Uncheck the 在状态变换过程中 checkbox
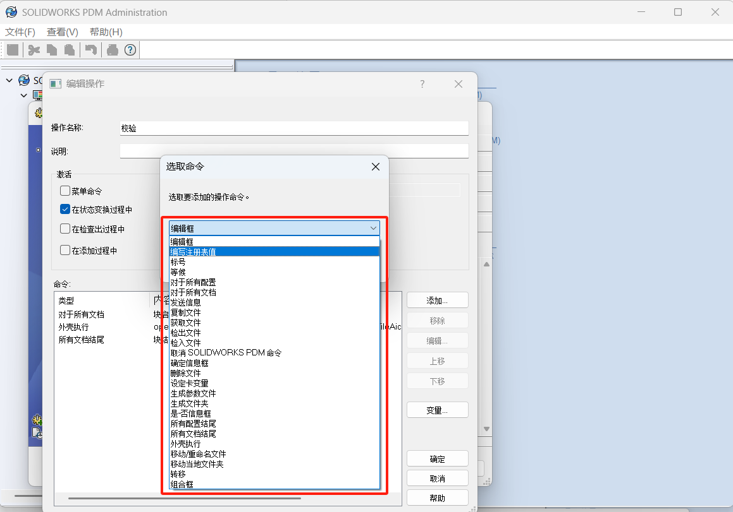 (65, 209)
